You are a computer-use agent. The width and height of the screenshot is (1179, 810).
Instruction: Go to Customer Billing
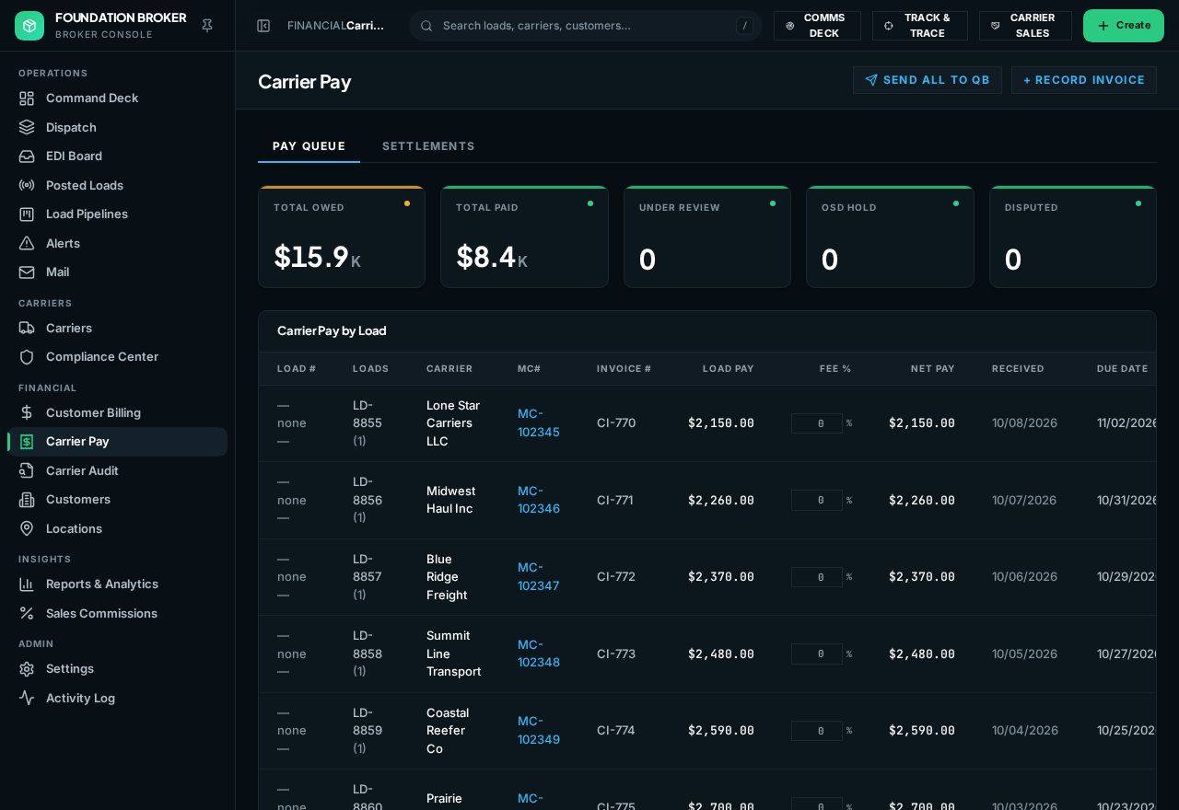point(117,412)
